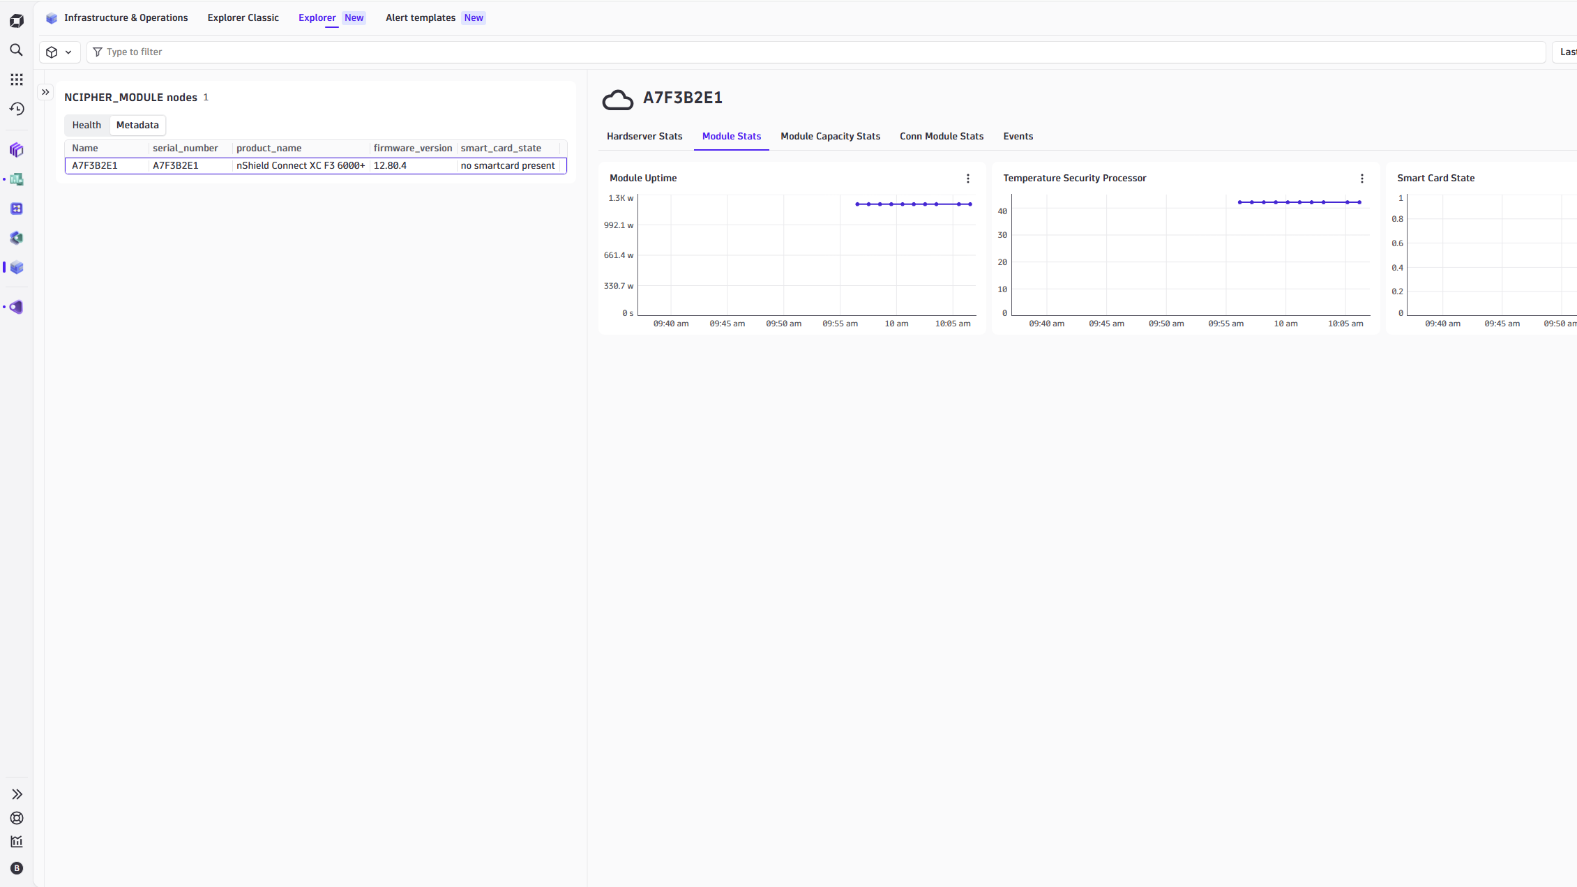Click the Module Uptime chart line

914,204
